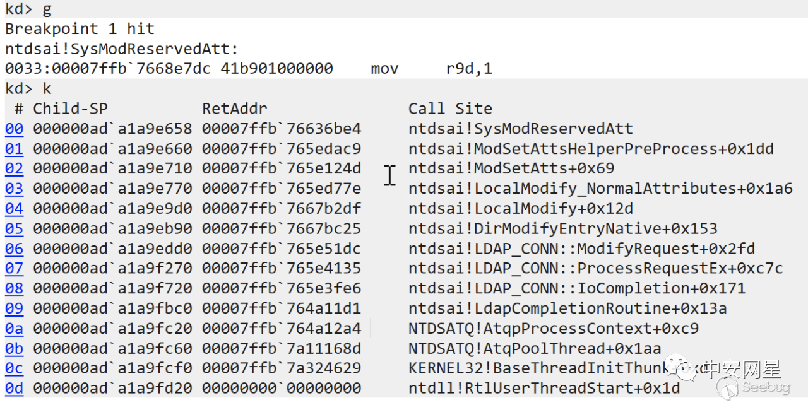808x405 pixels.
Task: Select frame link 0b for AtqPoolThread
Action: tap(14, 348)
